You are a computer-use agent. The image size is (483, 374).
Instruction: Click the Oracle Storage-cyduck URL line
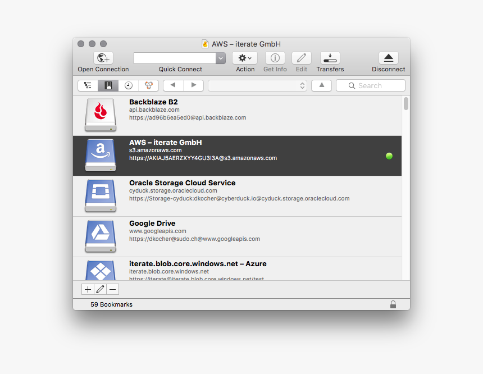239,198
